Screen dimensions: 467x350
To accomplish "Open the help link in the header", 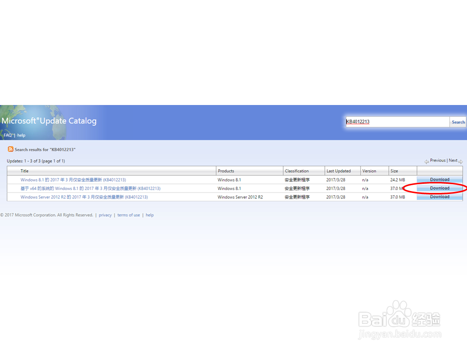I will 21,135.
